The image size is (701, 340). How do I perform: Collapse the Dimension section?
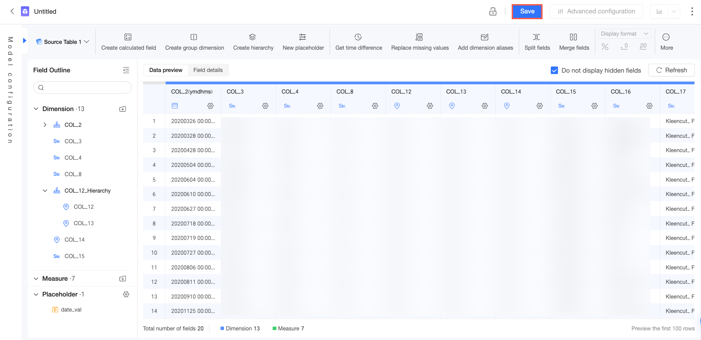pos(36,109)
